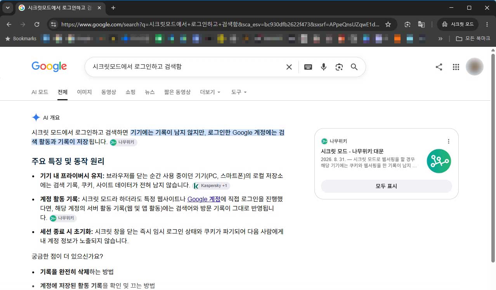Viewport: 496px width, 290px height.
Task: Select the 전체 results tab
Action: coord(62,92)
